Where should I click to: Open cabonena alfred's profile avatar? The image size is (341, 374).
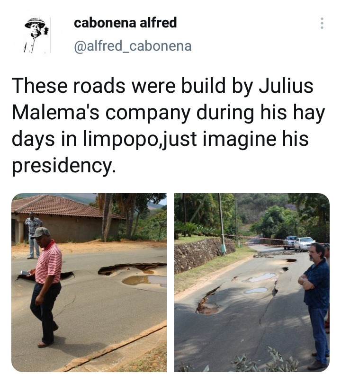point(37,36)
